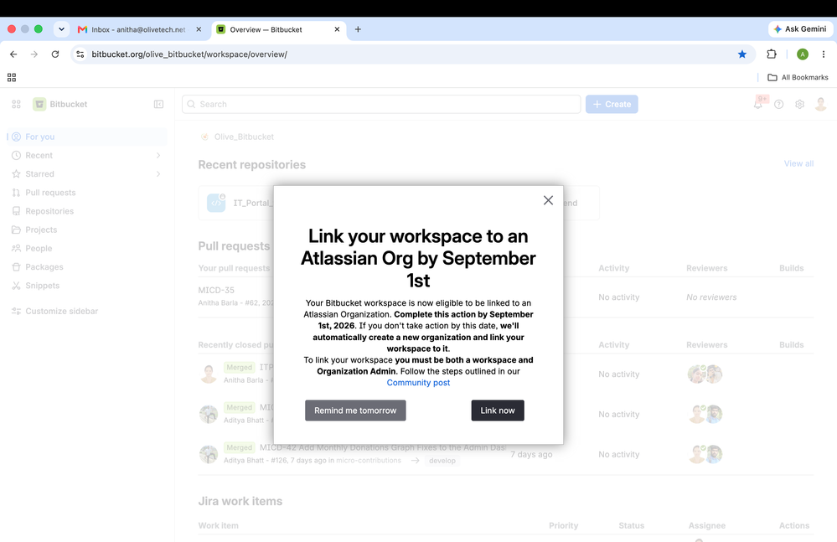Image resolution: width=837 pixels, height=542 pixels.
Task: Open Chrome's three-dot menu
Action: 823,54
